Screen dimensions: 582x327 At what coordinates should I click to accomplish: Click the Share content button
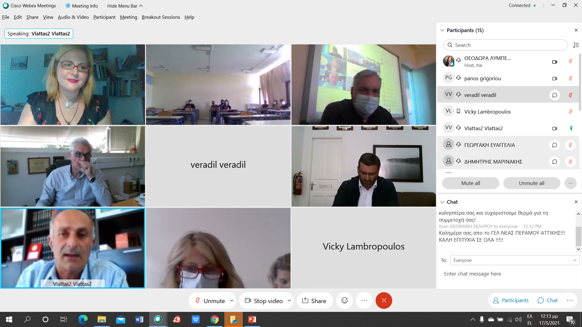314,301
